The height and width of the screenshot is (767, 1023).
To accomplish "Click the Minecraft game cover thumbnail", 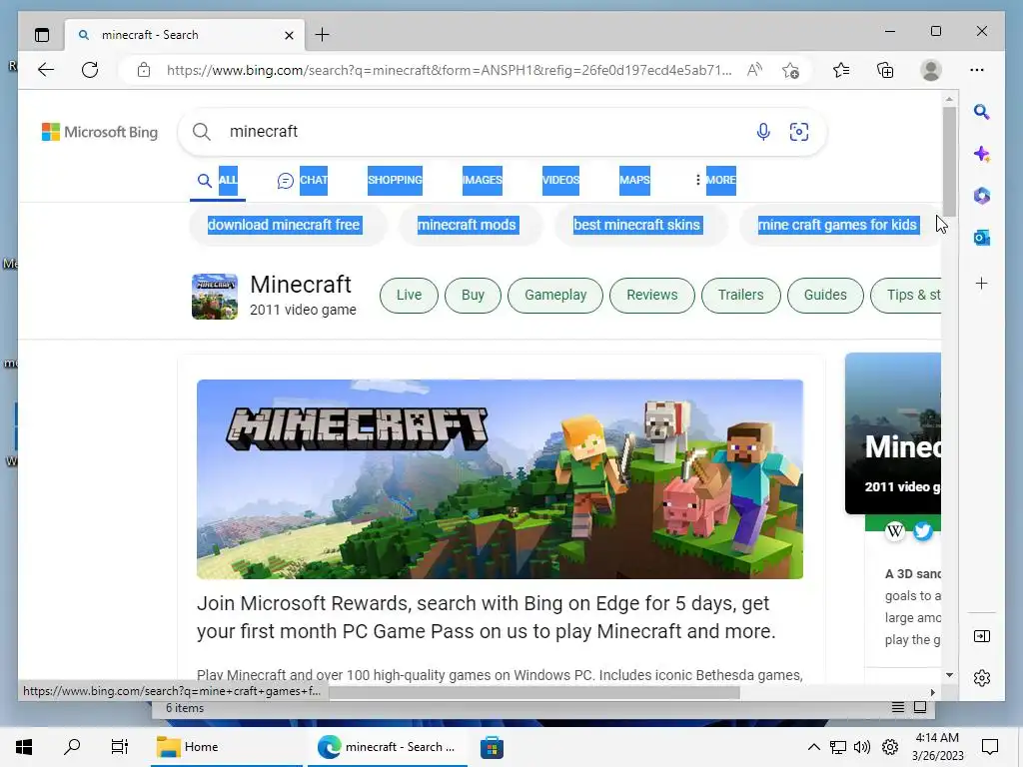I will pos(215,296).
